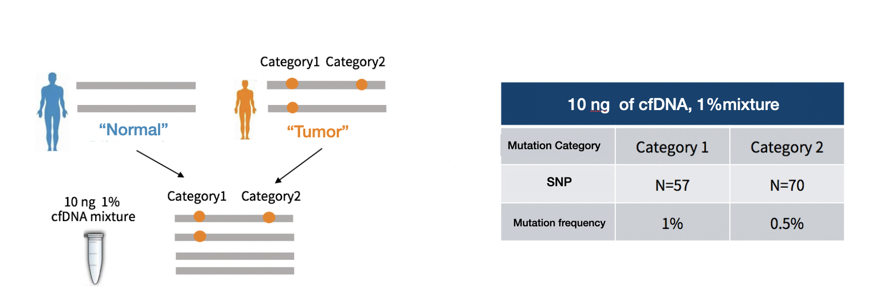869x286 pixels.
Task: Click the N=57 table cell
Action: point(672,184)
